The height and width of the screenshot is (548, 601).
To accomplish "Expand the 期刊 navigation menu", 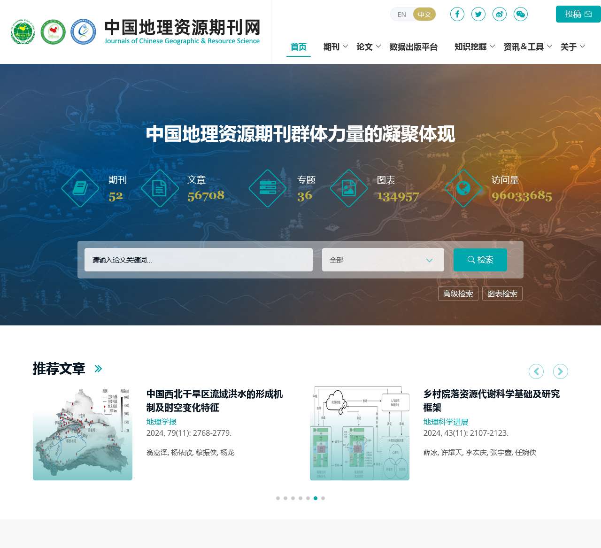I will coord(336,46).
